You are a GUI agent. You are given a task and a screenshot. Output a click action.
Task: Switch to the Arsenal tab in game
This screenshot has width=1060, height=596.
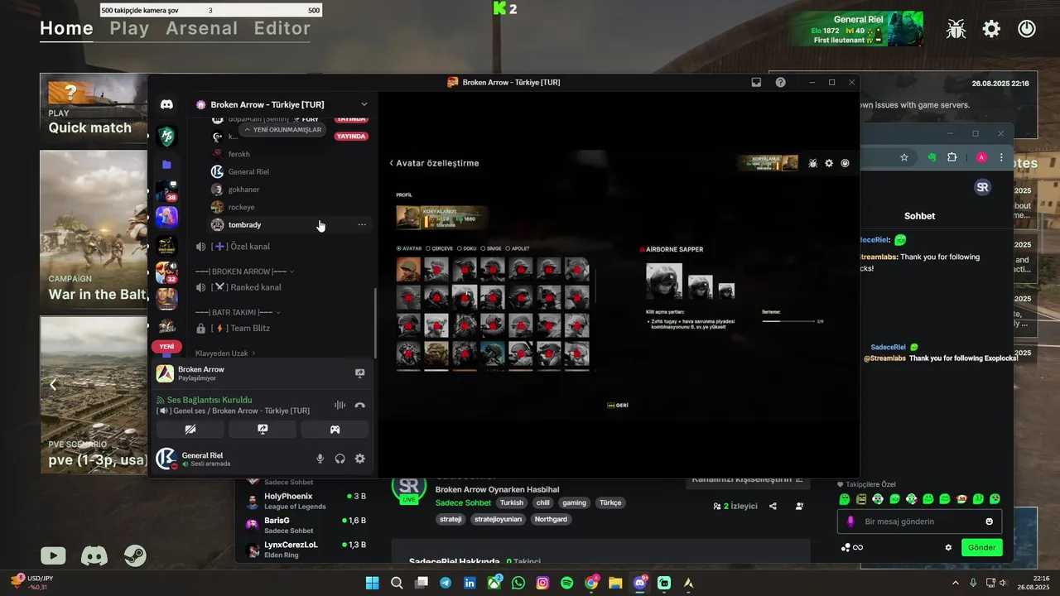[201, 28]
